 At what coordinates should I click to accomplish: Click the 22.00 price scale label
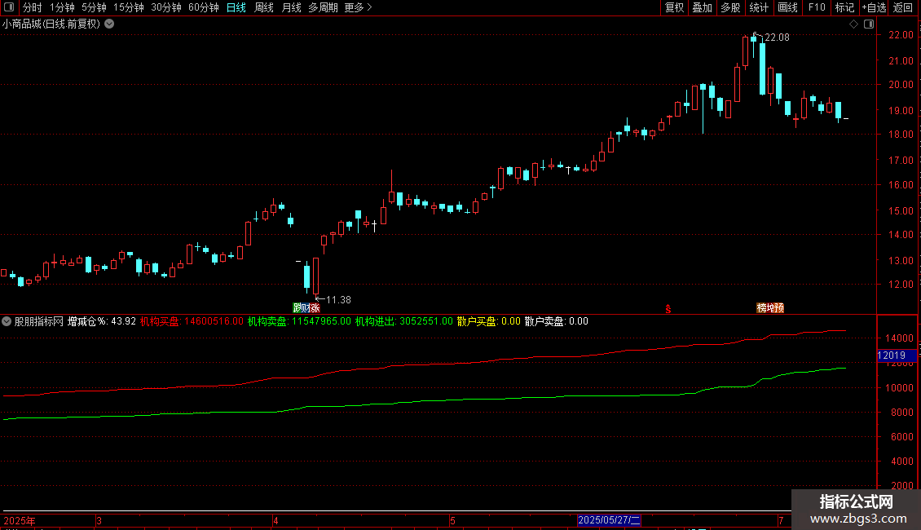(901, 35)
